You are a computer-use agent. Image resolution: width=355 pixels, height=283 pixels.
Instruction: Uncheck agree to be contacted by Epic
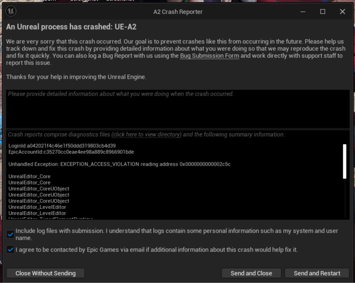click(11, 249)
